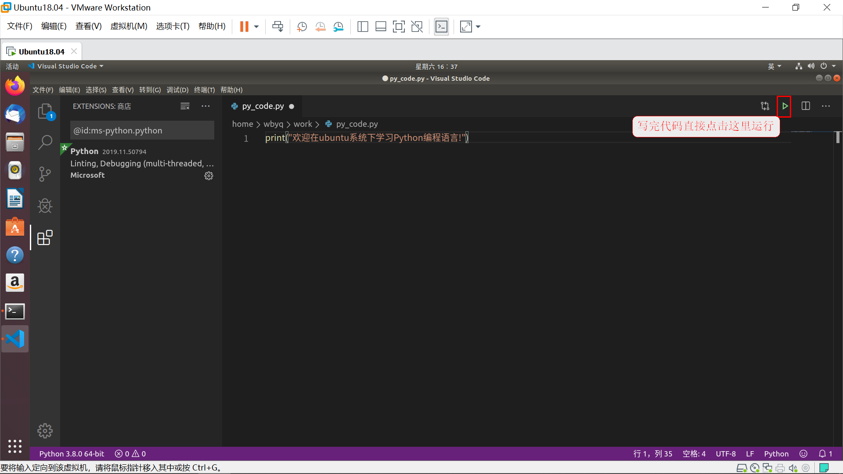Click the Python extension manage gear

(209, 176)
